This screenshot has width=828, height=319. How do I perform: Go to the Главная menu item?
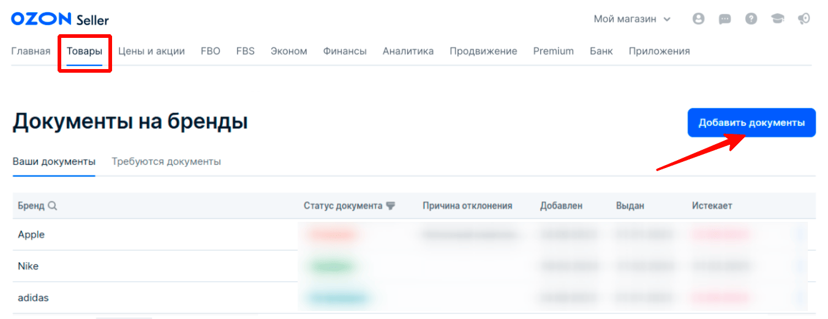coord(31,51)
